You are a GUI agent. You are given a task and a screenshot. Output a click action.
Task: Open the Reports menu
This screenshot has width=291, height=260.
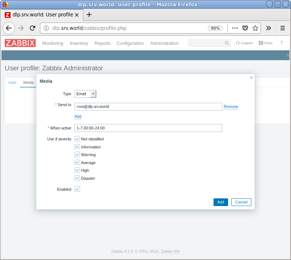[x=103, y=43]
